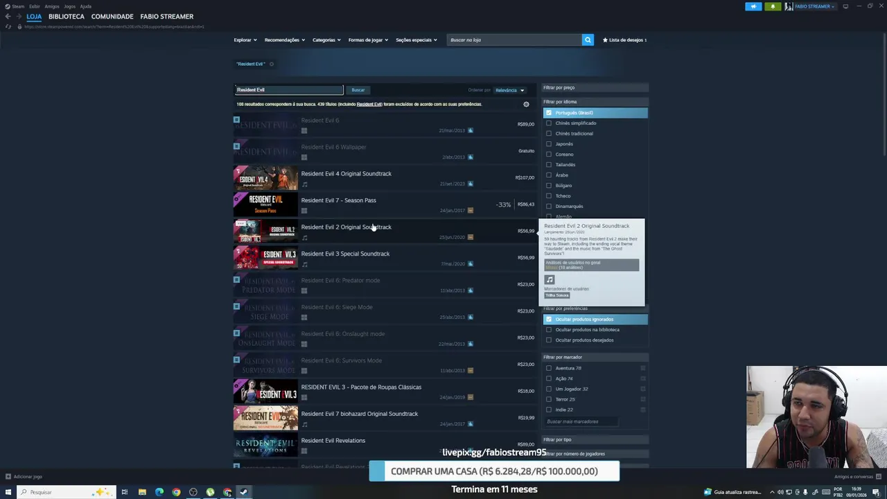Viewport: 887px width, 499px height.
Task: Open the search settings gear icon
Action: (x=526, y=105)
